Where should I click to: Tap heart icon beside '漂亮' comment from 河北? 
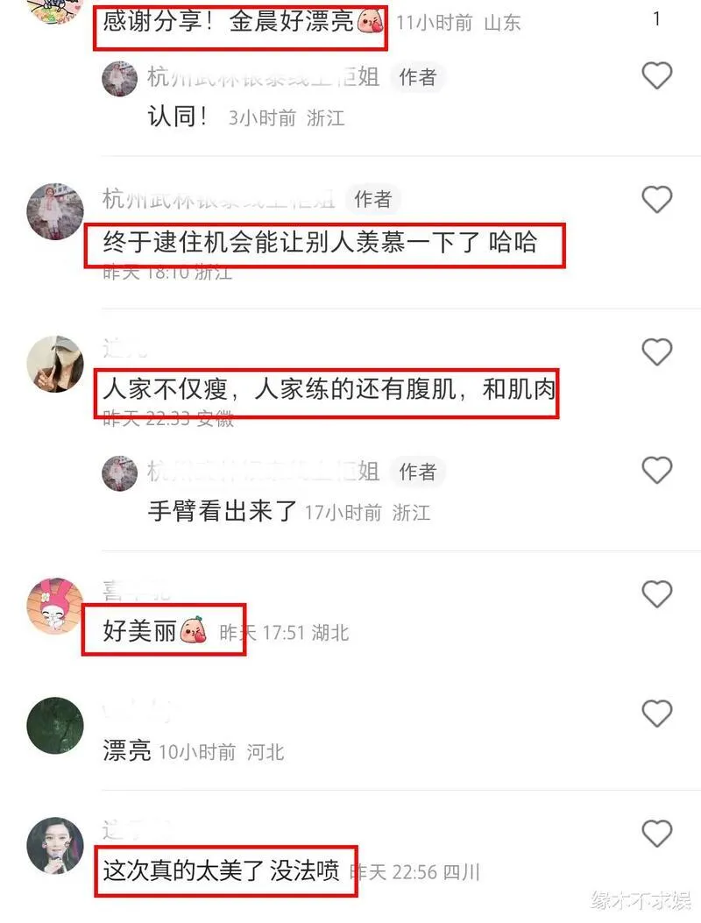656,714
